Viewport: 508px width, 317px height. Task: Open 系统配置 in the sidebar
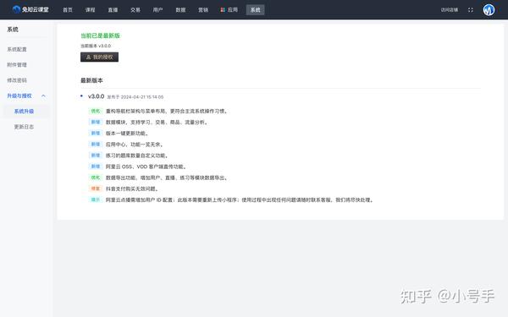coord(17,49)
